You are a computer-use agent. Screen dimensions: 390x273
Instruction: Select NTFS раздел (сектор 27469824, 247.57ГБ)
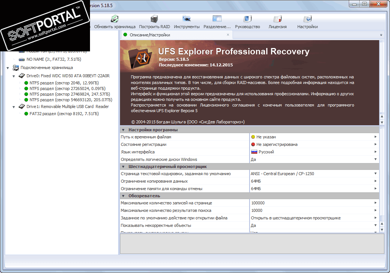point(70,94)
